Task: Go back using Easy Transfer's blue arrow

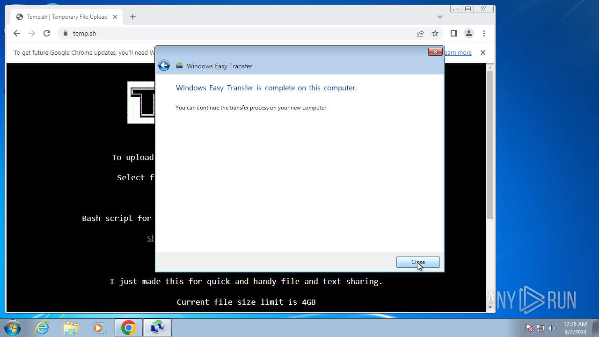Action: pos(164,66)
